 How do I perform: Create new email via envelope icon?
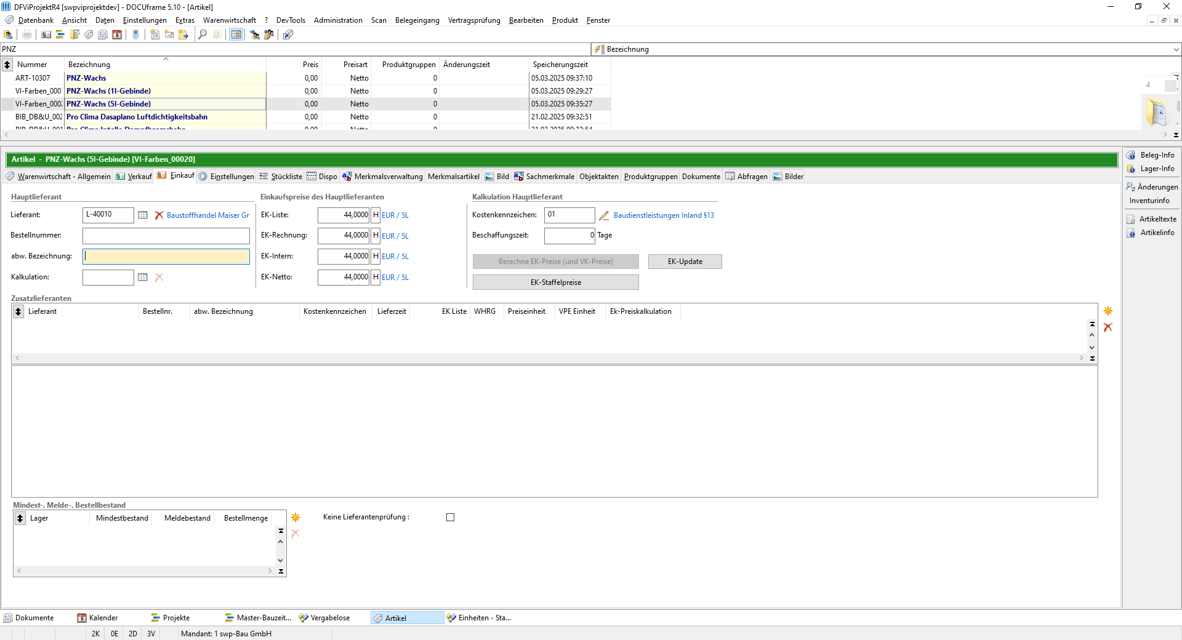tap(169, 34)
